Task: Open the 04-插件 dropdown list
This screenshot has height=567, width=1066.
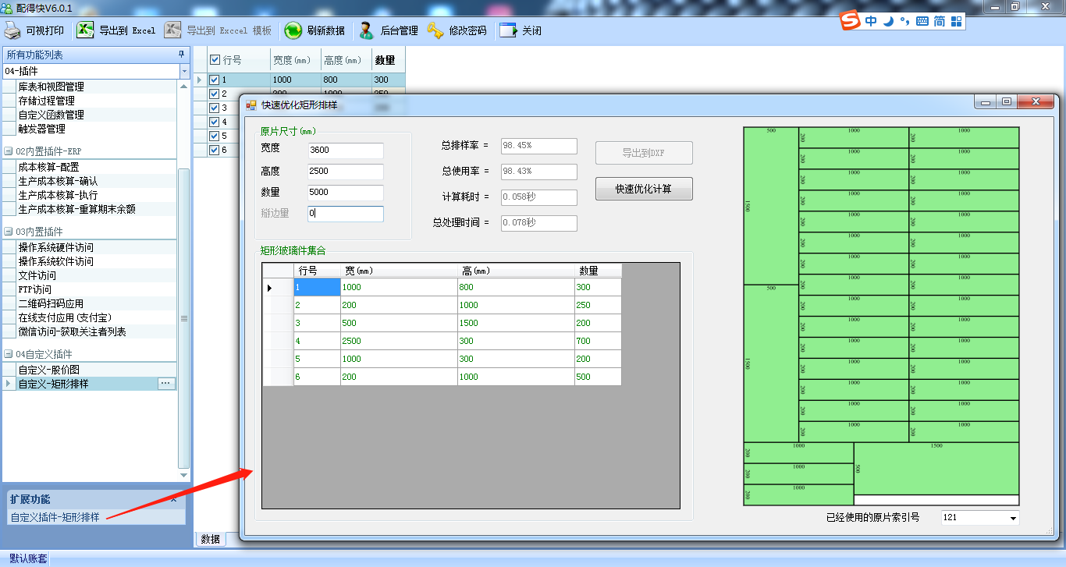Action: click(x=184, y=71)
